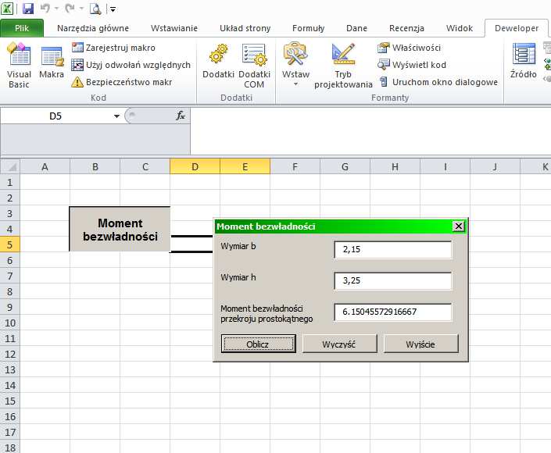
Task: Switch to Formuły tab
Action: (308, 28)
